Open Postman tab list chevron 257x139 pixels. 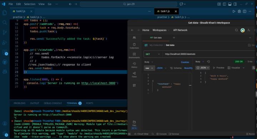(250, 38)
